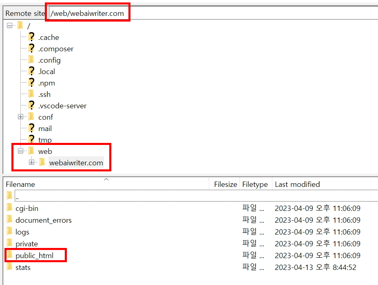Viewport: 378px width, 285px height.
Task: Click the question mark icon beside .npm
Action: click(31, 82)
